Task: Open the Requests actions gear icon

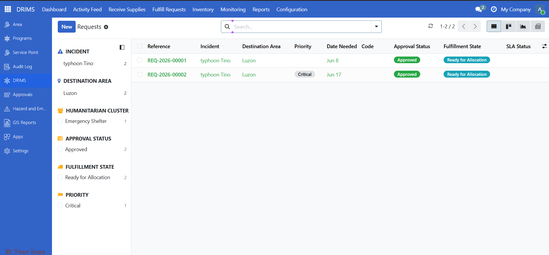Action: [106, 27]
